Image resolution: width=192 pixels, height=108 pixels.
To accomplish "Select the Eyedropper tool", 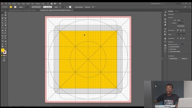I will point(2,38).
